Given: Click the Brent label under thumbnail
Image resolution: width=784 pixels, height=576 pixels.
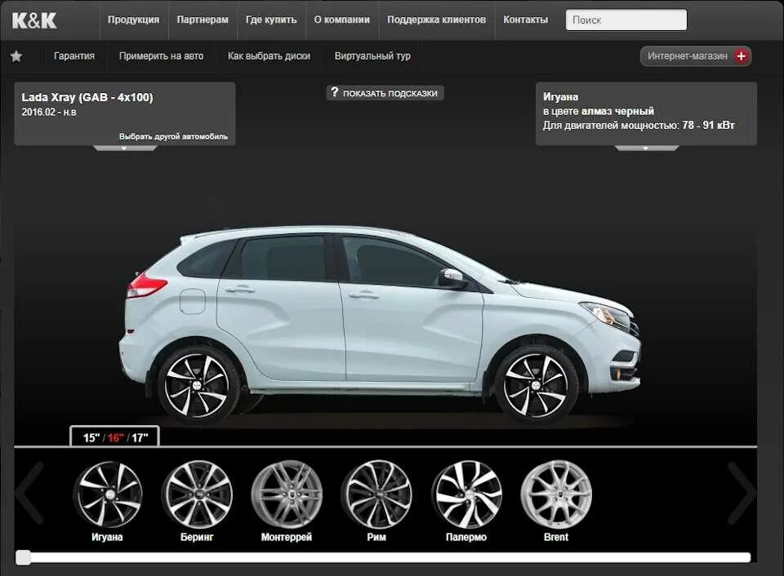Looking at the screenshot, I should pos(556,537).
